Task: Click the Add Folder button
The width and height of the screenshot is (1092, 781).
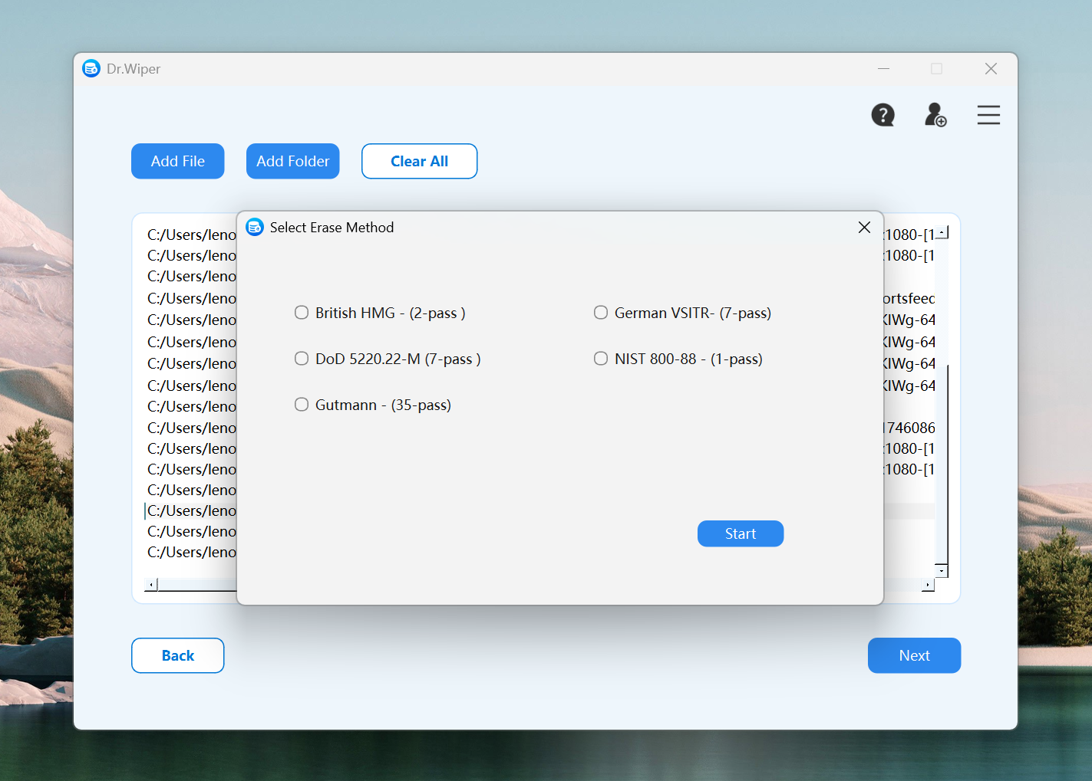Action: 293,161
